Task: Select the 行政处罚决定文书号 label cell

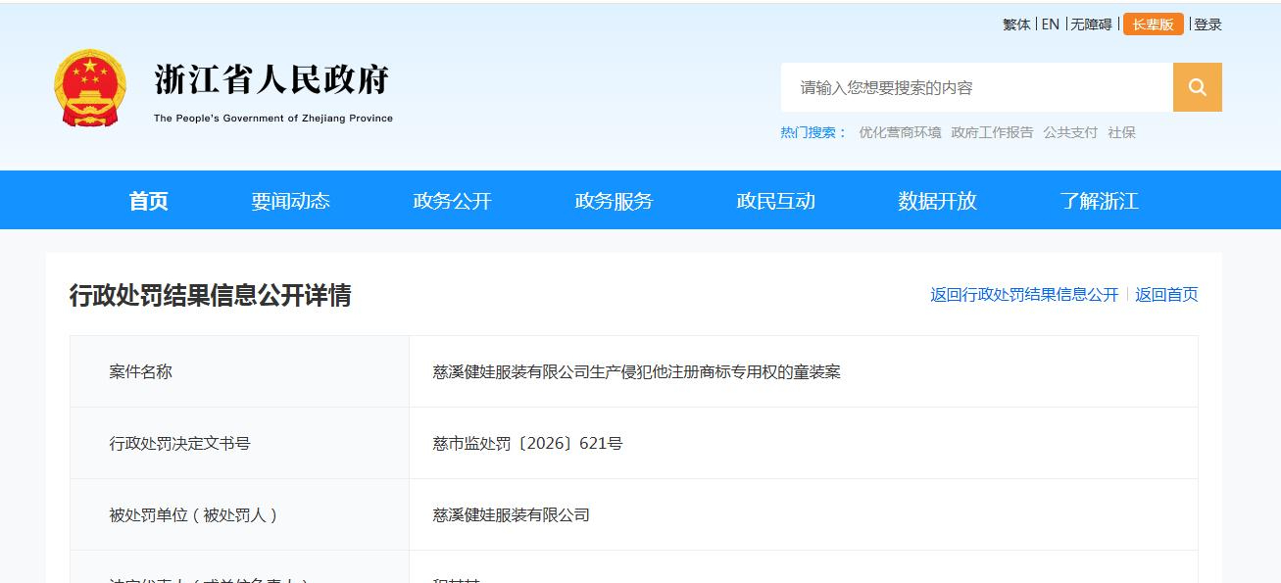Action: (x=239, y=443)
